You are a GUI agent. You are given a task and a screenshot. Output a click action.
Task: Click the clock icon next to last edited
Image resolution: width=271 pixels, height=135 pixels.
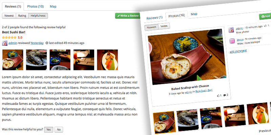(47, 43)
